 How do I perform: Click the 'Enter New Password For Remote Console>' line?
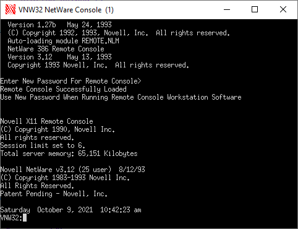70,81
